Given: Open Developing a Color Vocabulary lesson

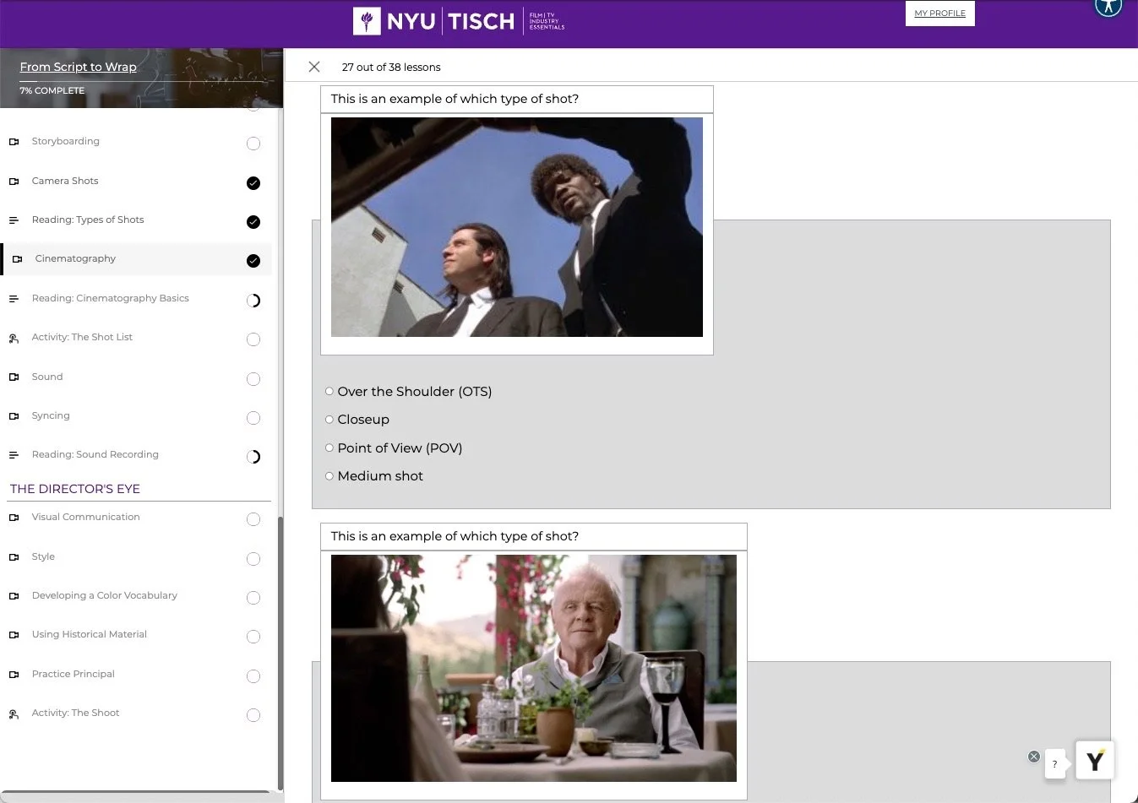Looking at the screenshot, I should 105,595.
